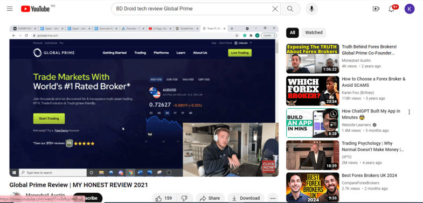Screen dimensions: 423x203
Task: Open Moneyball Austin channel below video title
Action: [x=45, y=195]
